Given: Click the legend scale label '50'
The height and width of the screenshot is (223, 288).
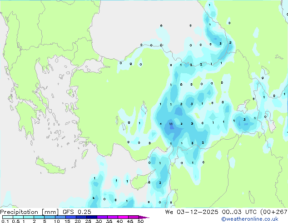Looking at the screenshot, I should click(x=140, y=221).
